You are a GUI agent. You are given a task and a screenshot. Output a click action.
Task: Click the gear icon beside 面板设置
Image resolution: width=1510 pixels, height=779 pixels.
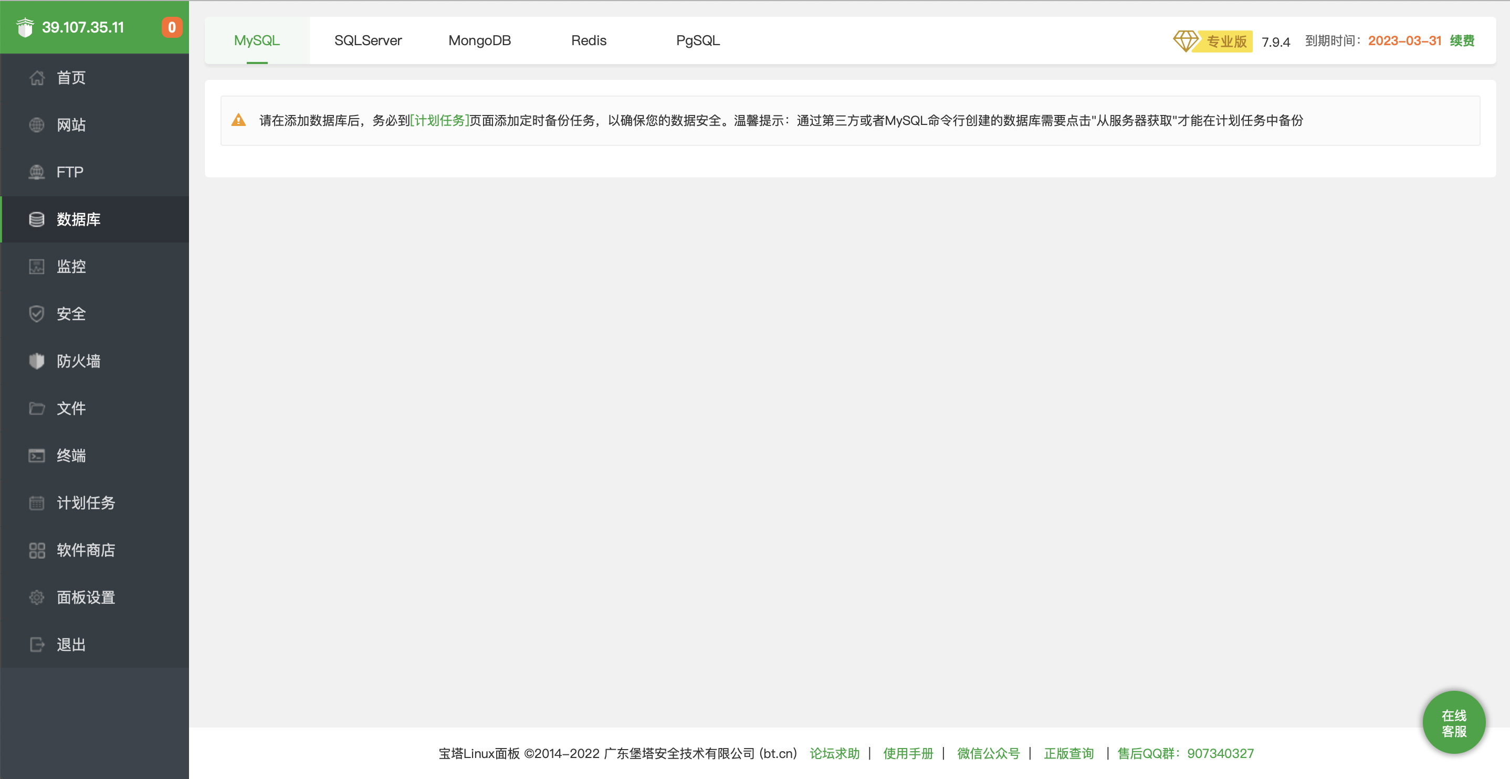(x=37, y=597)
